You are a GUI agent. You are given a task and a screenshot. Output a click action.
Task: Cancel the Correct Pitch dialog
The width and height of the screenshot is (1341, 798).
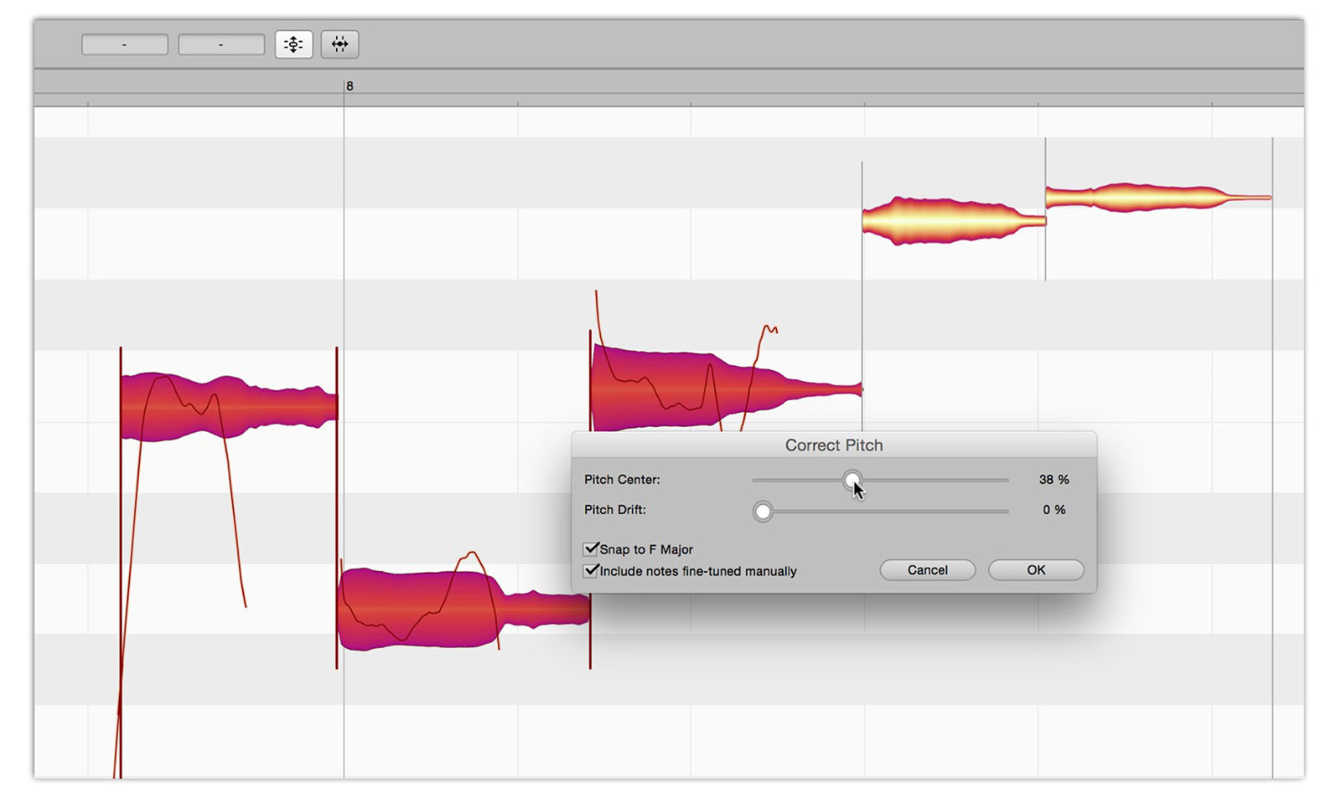pos(927,570)
